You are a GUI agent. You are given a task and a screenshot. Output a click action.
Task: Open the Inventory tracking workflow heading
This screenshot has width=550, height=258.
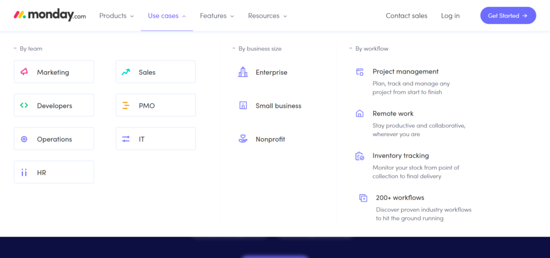pos(401,156)
